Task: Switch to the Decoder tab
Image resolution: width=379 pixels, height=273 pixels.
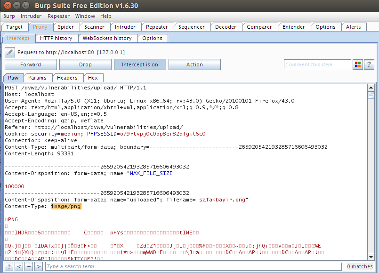Action: (226, 27)
